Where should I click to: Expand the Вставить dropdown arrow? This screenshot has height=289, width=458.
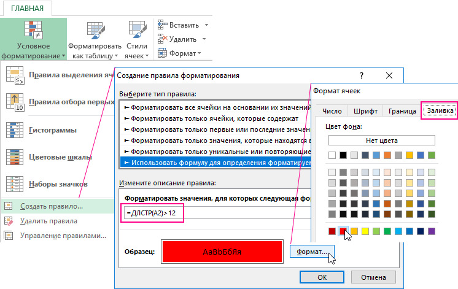point(206,25)
